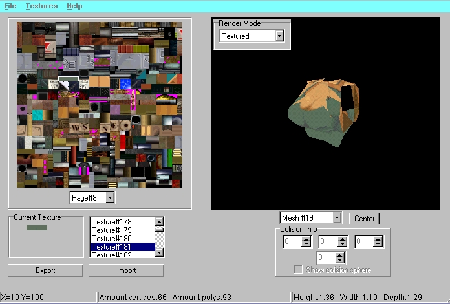Click the Center button
The width and height of the screenshot is (450, 304).
click(364, 219)
